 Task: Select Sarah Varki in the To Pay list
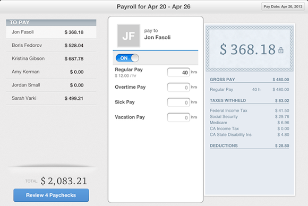pos(51,98)
